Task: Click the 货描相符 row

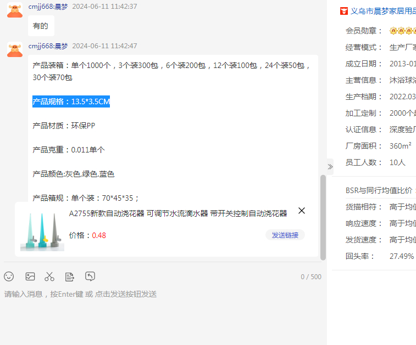Action: [381, 207]
